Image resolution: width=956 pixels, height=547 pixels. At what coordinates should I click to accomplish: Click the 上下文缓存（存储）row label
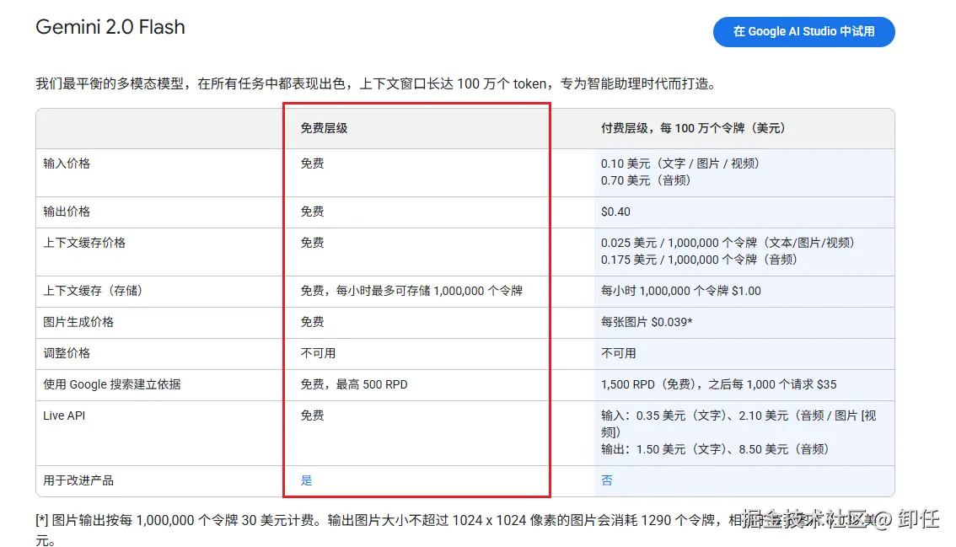pyautogui.click(x=93, y=291)
